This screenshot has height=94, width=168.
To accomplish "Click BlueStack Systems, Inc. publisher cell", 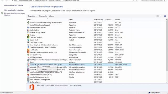I will (77, 32).
